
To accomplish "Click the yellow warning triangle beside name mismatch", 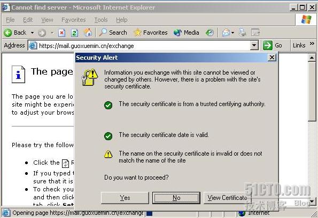I will (x=108, y=154).
